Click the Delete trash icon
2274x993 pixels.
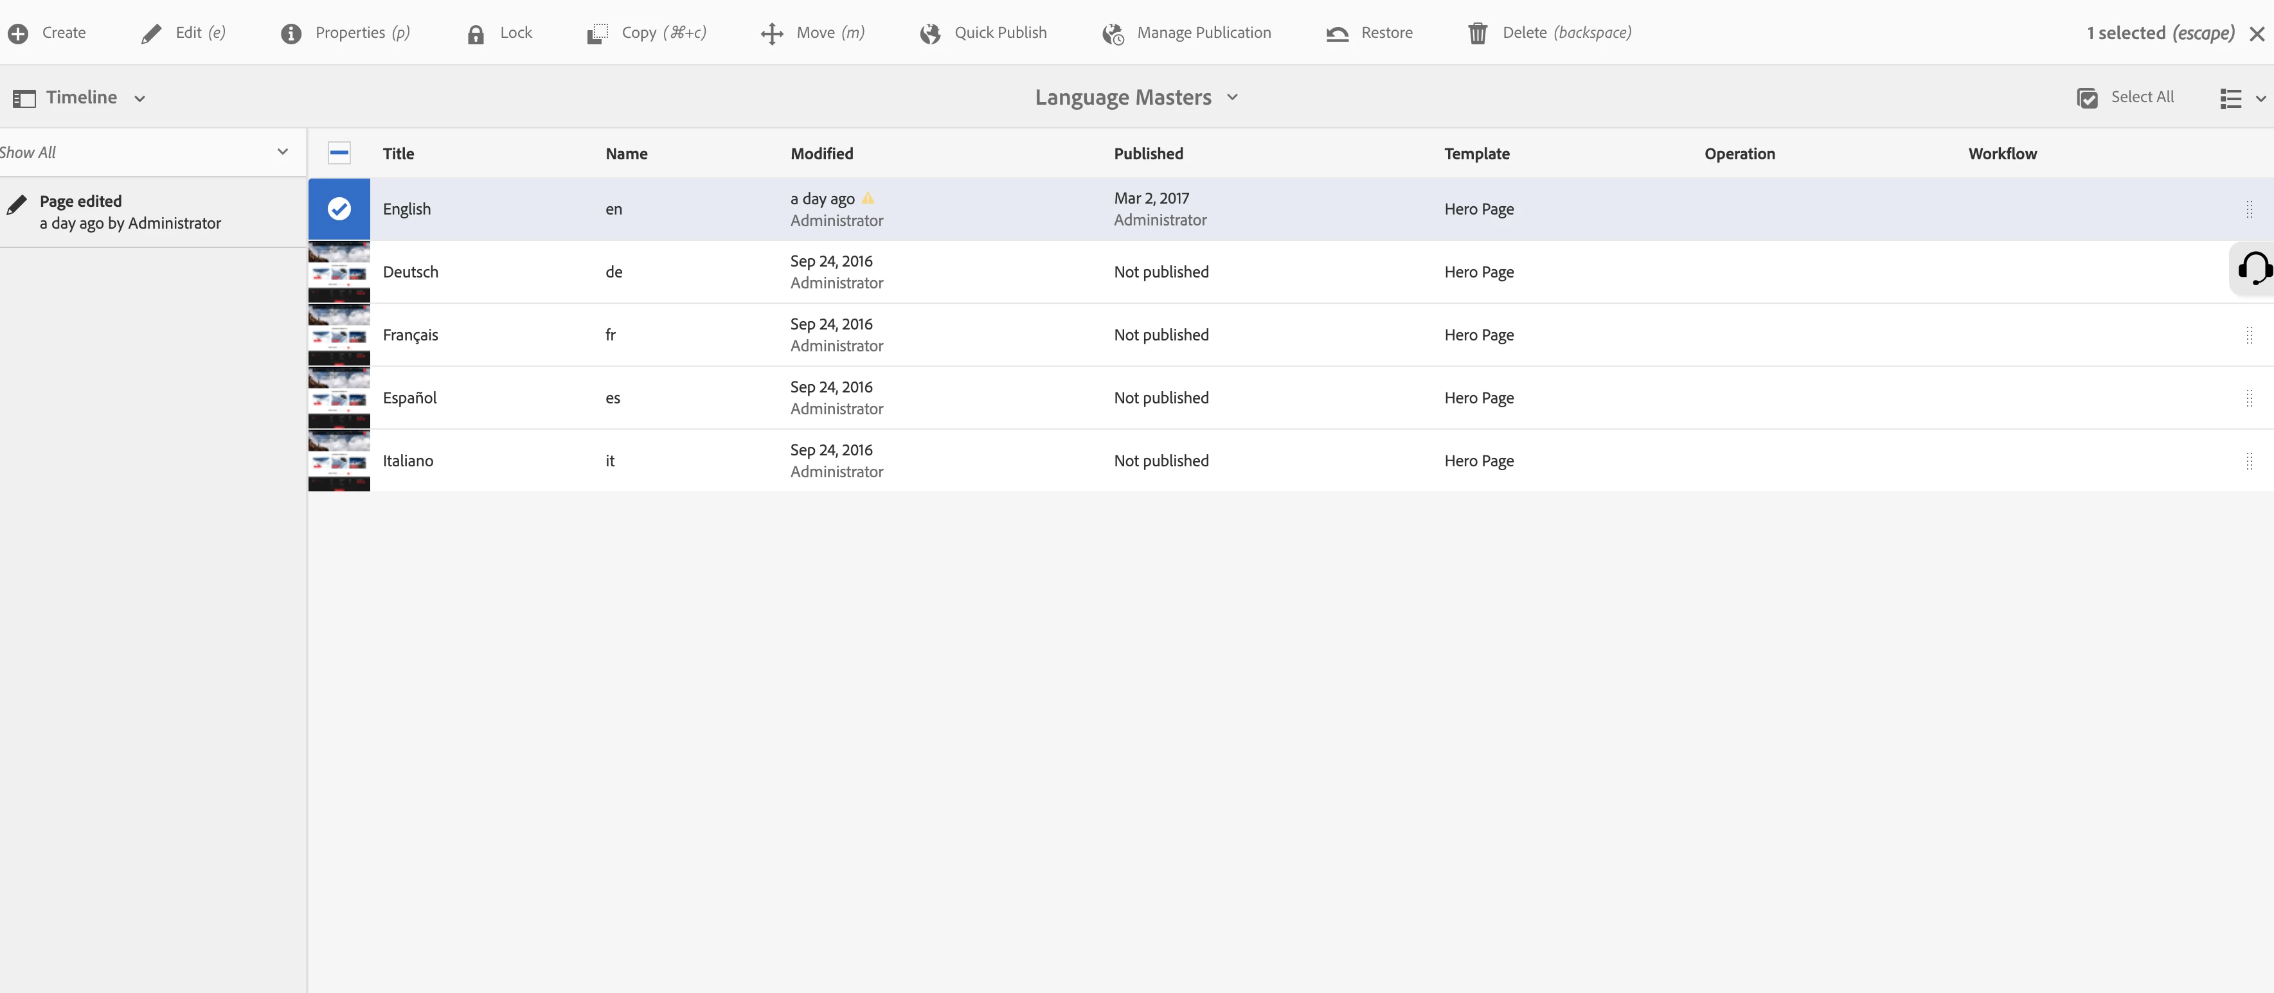coord(1477,33)
